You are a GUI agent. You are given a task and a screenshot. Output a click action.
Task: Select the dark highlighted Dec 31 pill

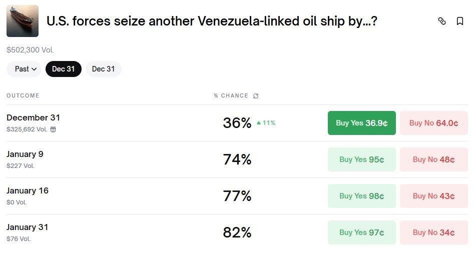coord(63,69)
